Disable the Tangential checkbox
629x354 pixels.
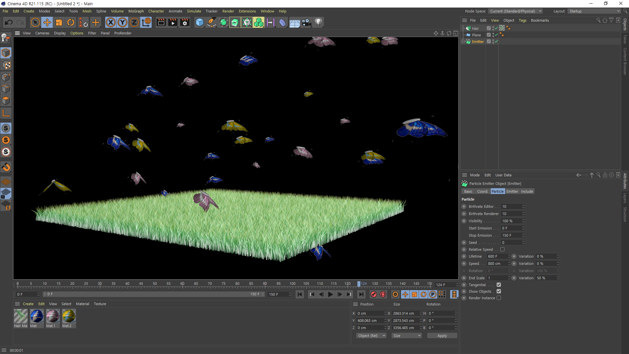499,285
